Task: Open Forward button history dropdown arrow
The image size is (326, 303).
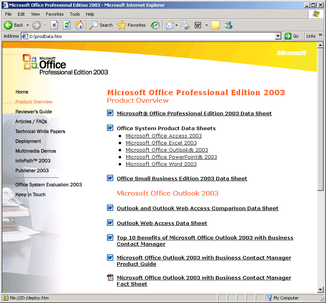Action: pyautogui.click(x=45, y=25)
